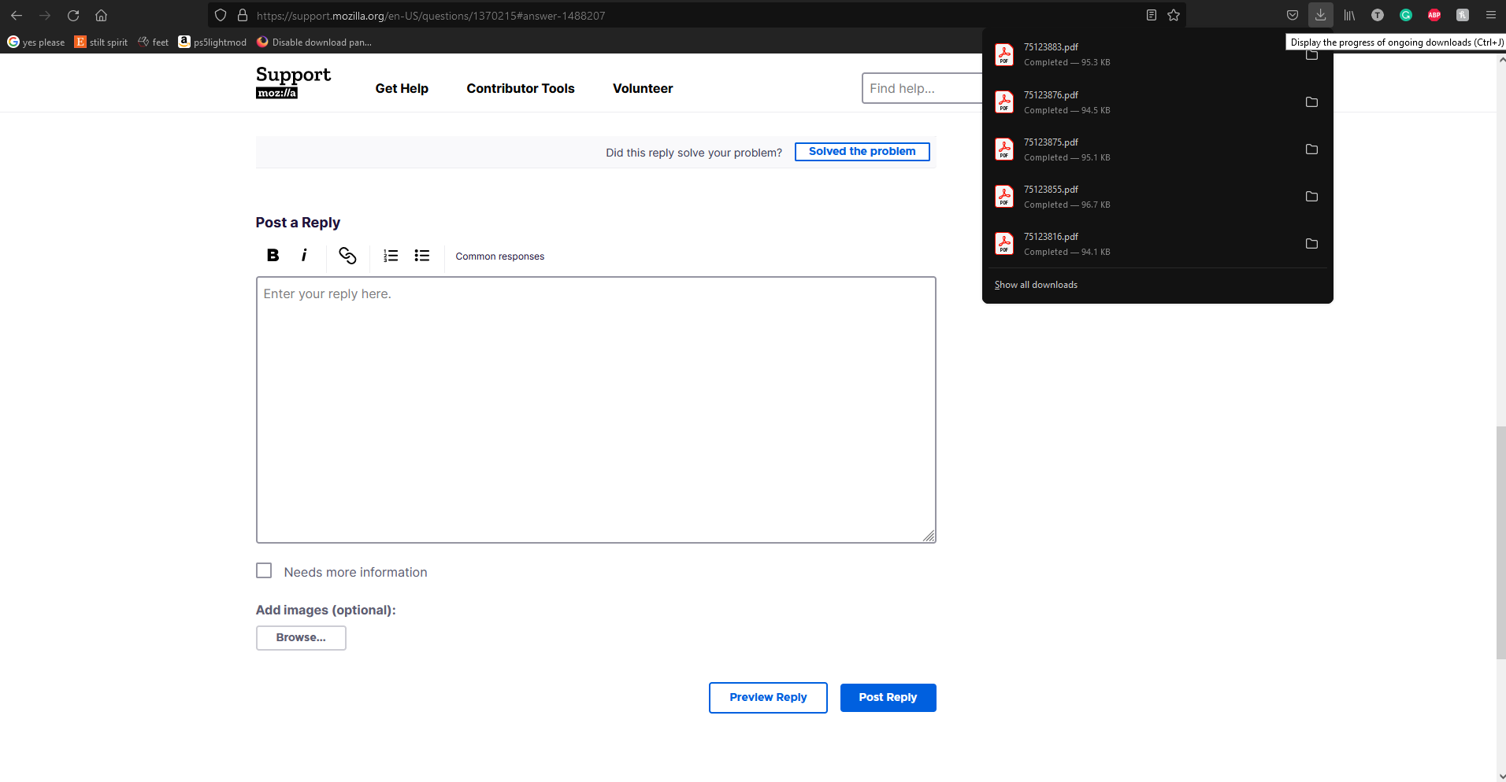Image resolution: width=1506 pixels, height=782 pixels.
Task: Click inside the reply text area
Action: point(595,409)
